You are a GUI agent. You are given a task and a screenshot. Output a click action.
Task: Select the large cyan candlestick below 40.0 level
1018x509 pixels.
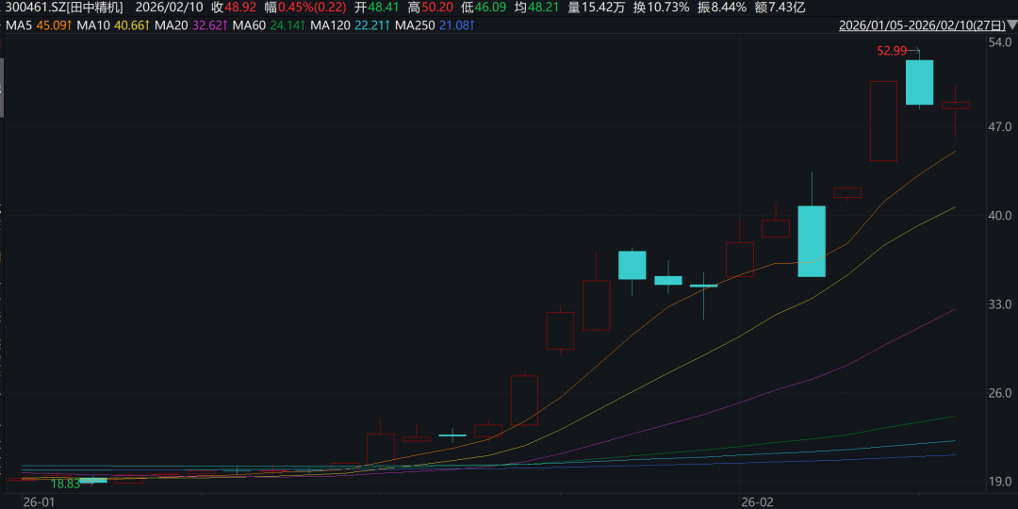812,241
